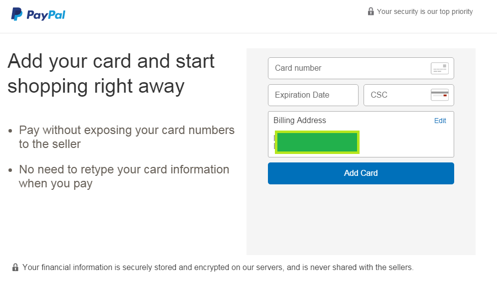Click the CSC card-back icon
Image resolution: width=497 pixels, height=286 pixels.
point(440,95)
